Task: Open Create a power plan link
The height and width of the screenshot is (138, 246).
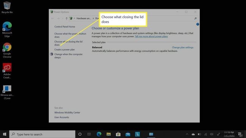Action: 64,49
